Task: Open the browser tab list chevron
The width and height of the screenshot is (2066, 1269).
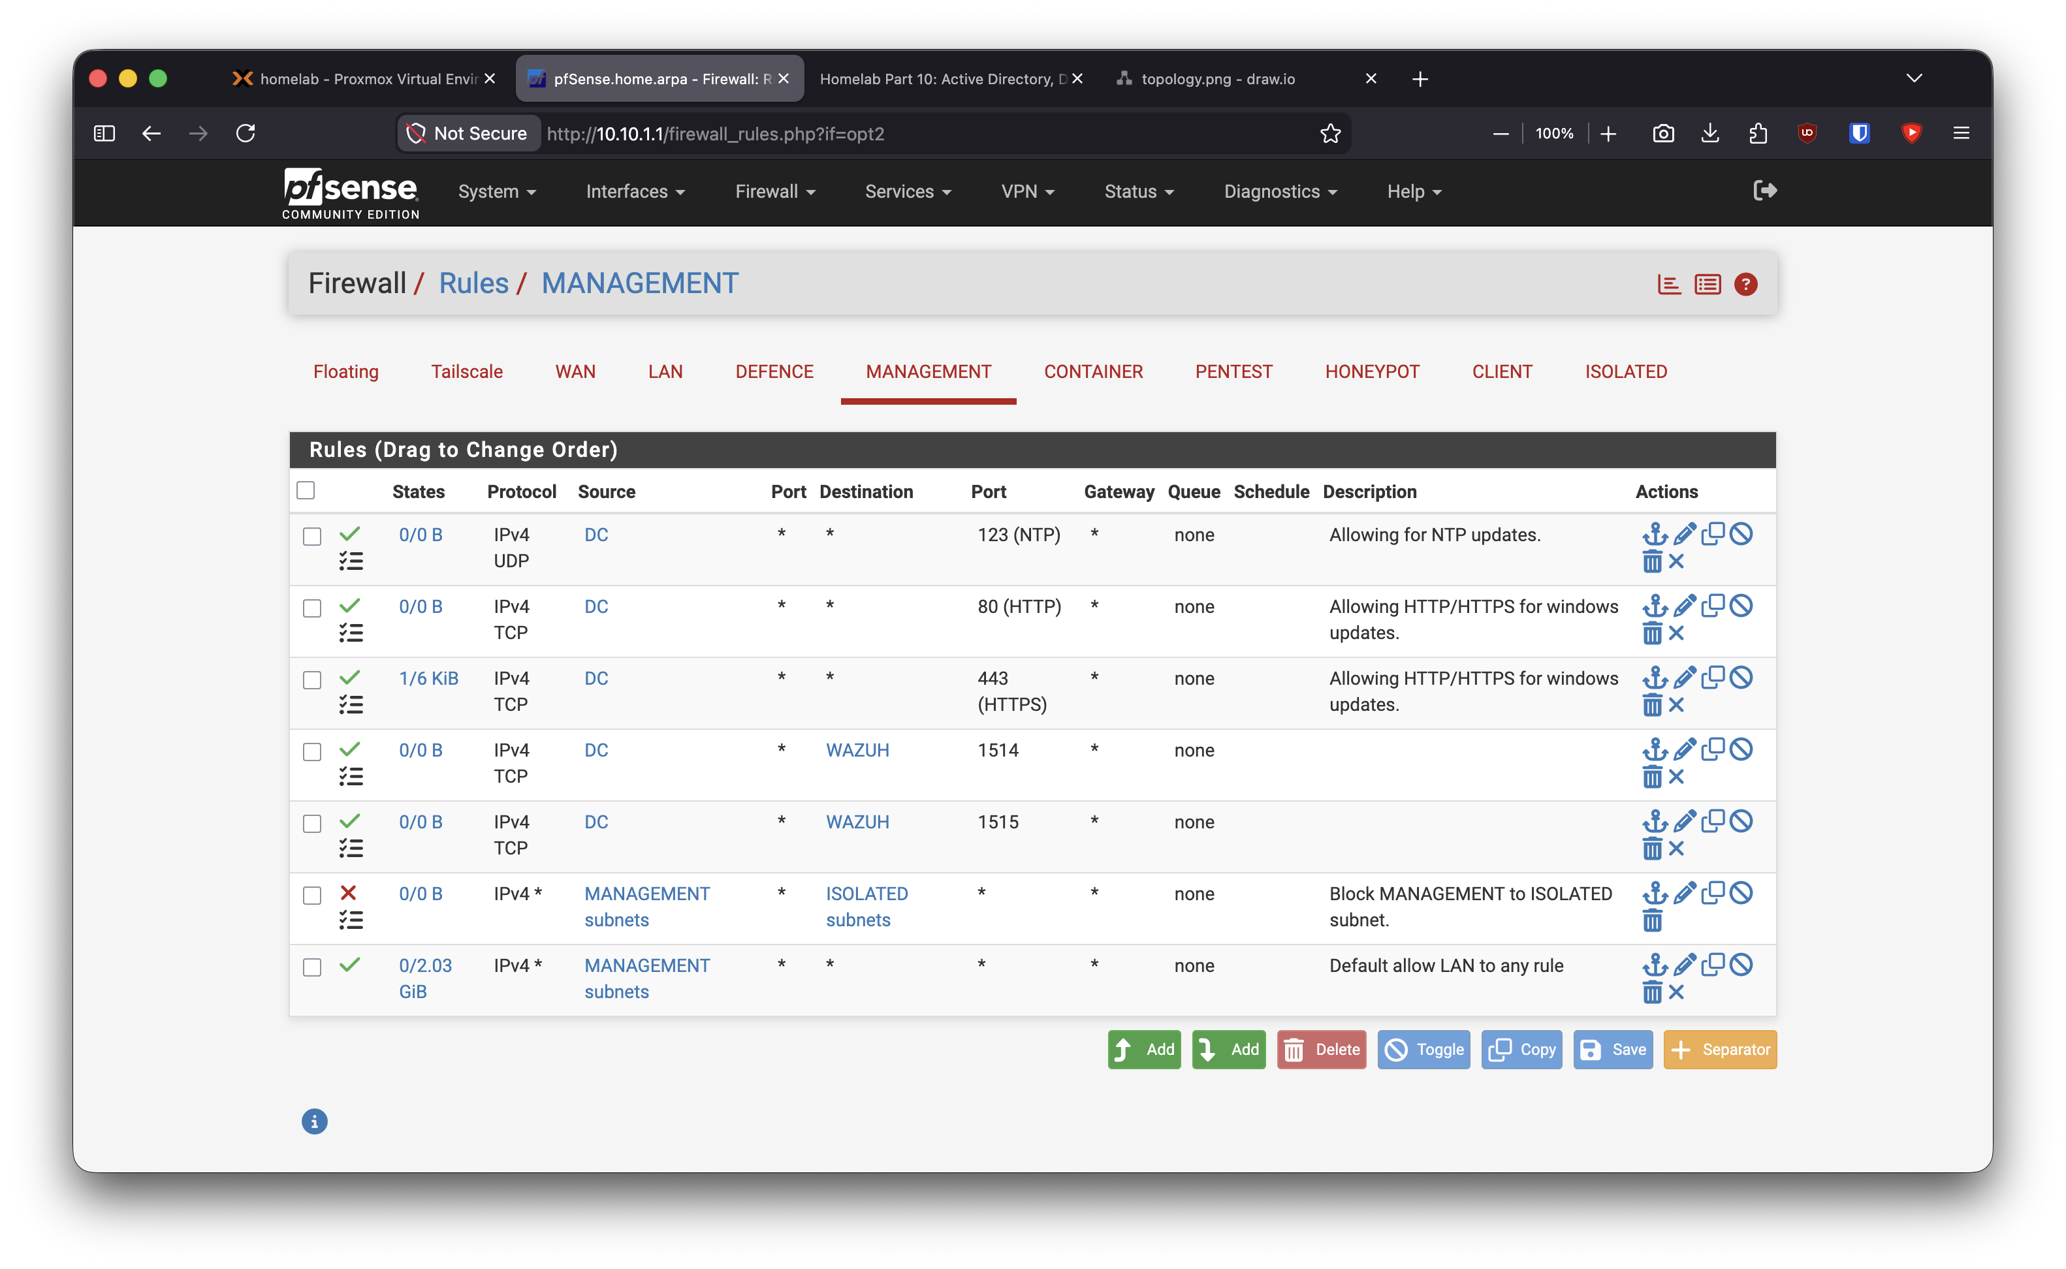Action: 1914,78
